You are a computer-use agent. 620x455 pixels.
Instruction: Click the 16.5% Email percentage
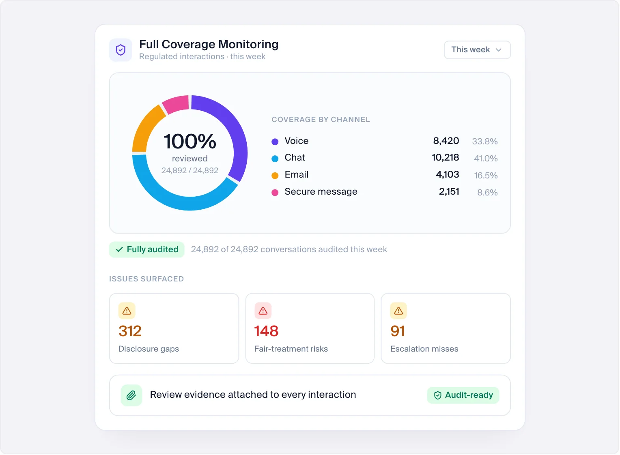pos(486,176)
